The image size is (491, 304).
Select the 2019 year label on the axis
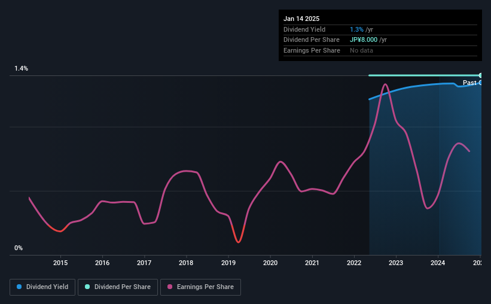coord(228,262)
